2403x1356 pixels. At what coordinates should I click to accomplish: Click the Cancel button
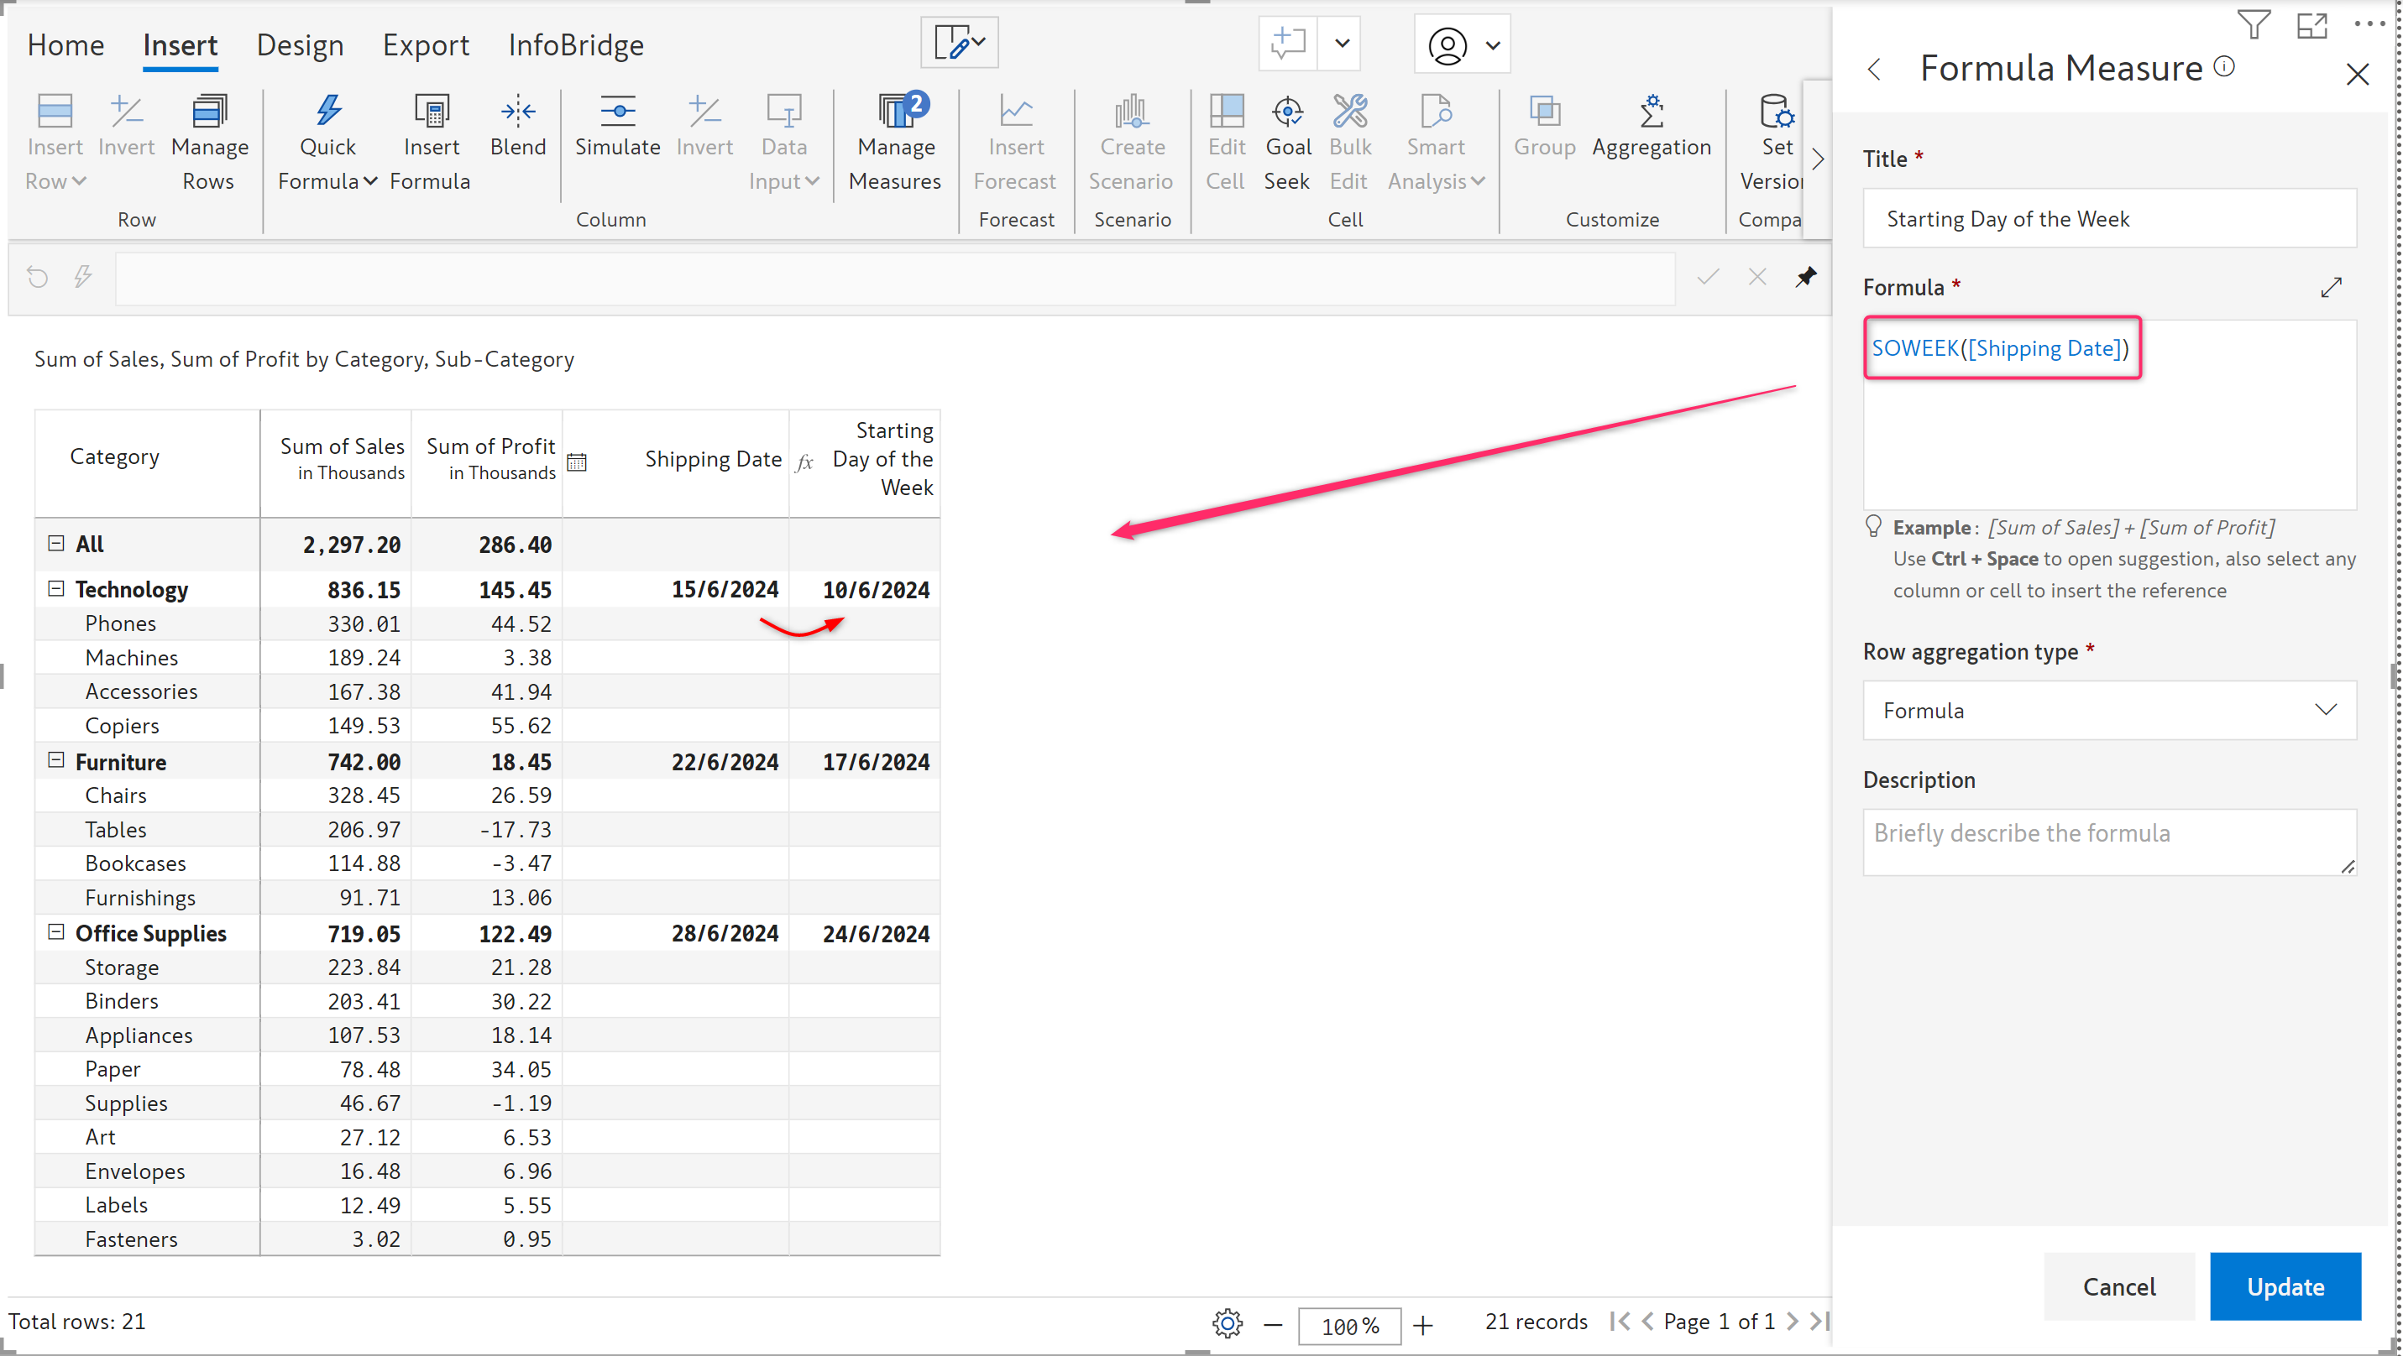tap(2118, 1286)
